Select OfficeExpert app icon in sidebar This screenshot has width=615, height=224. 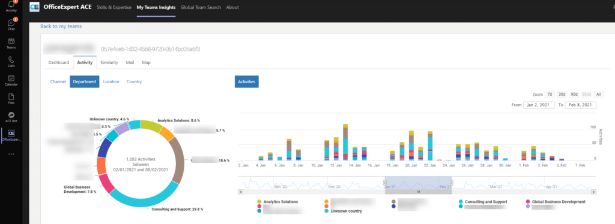click(x=11, y=135)
